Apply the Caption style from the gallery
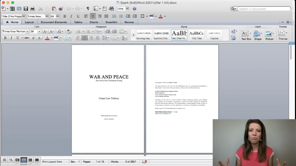Viewport: 296px width, 166px height. point(215,35)
